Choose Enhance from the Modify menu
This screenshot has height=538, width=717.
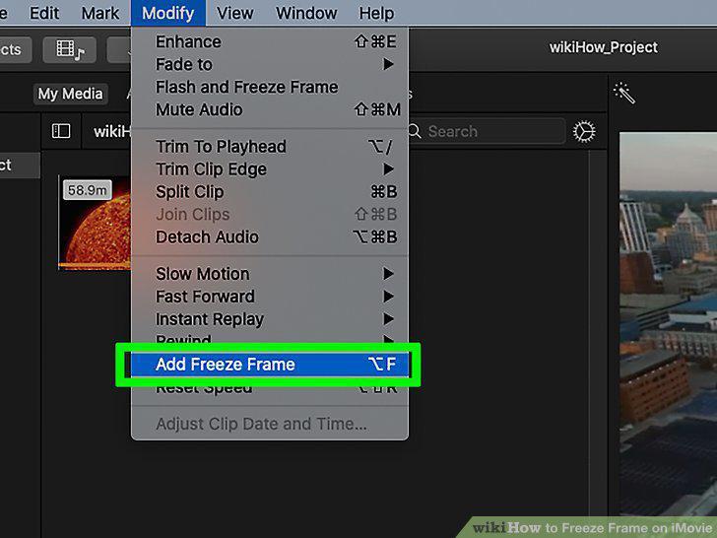click(x=270, y=42)
